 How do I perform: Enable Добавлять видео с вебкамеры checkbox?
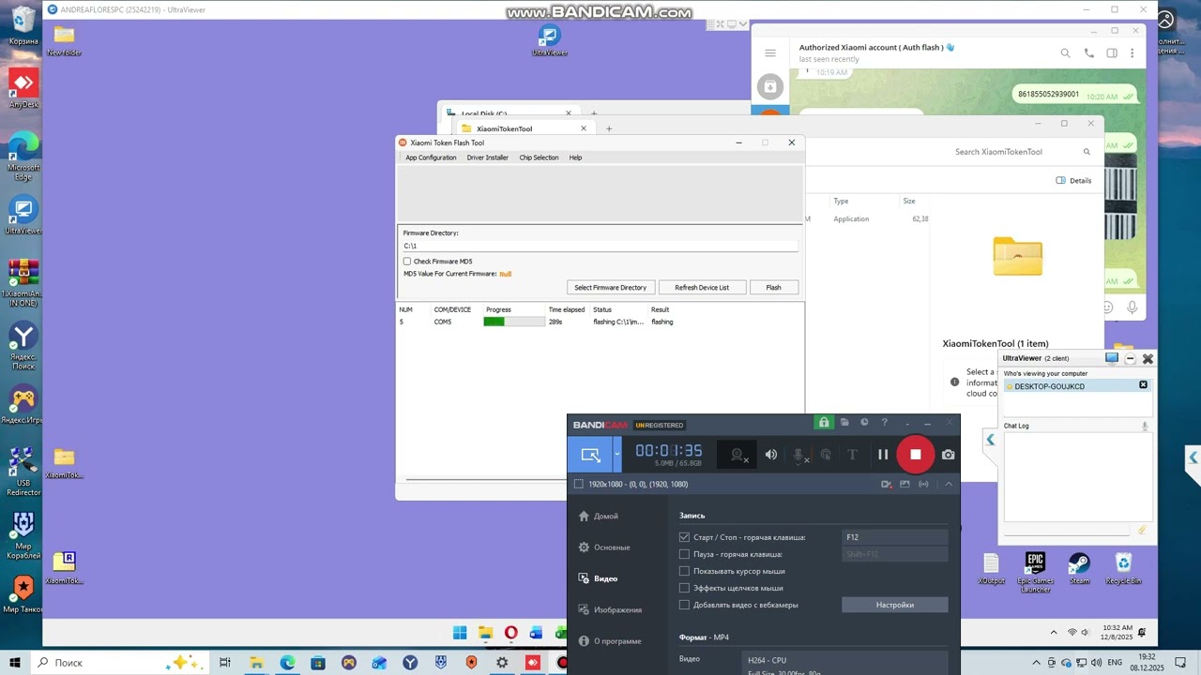click(684, 605)
